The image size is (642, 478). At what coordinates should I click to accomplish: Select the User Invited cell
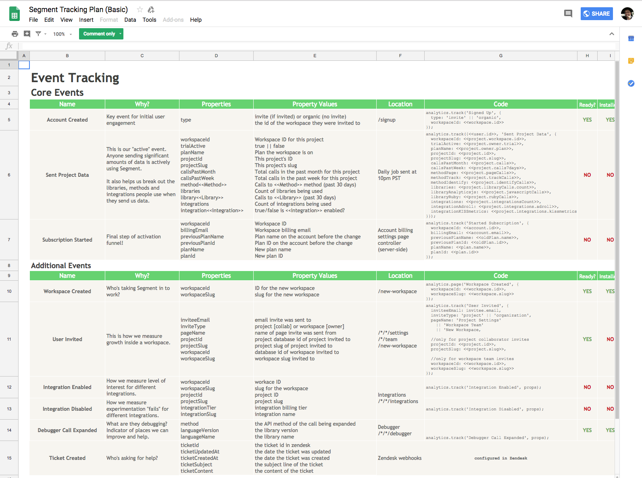pos(67,339)
